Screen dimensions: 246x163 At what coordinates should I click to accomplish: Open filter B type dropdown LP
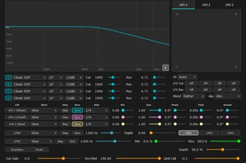pyautogui.click(x=56, y=84)
